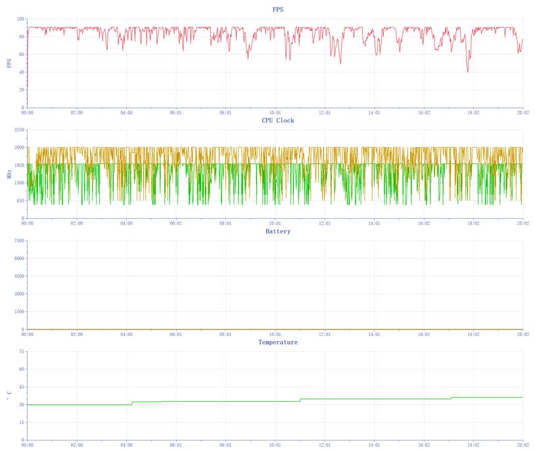Click the "75" tick on Temperature chart

(x=22, y=352)
